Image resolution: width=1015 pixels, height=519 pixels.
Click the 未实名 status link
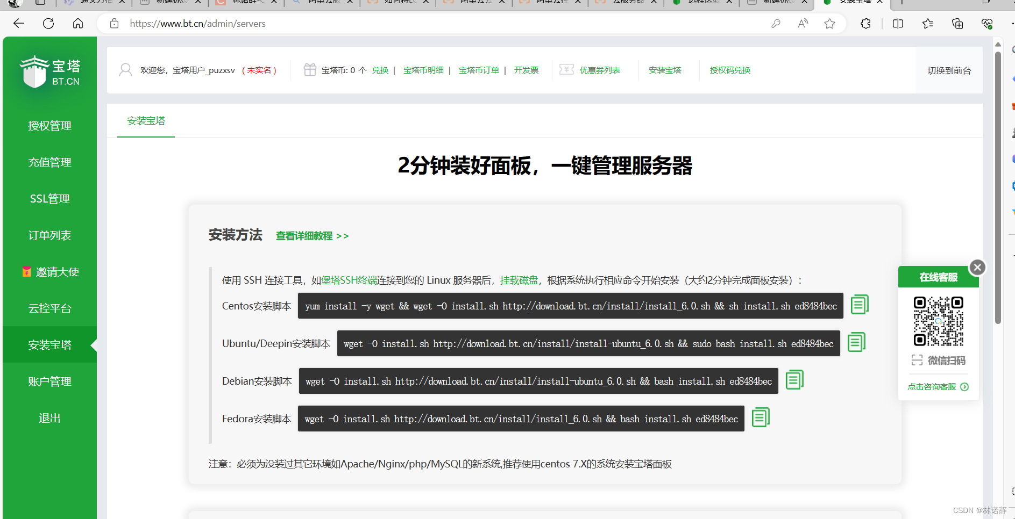coord(259,70)
